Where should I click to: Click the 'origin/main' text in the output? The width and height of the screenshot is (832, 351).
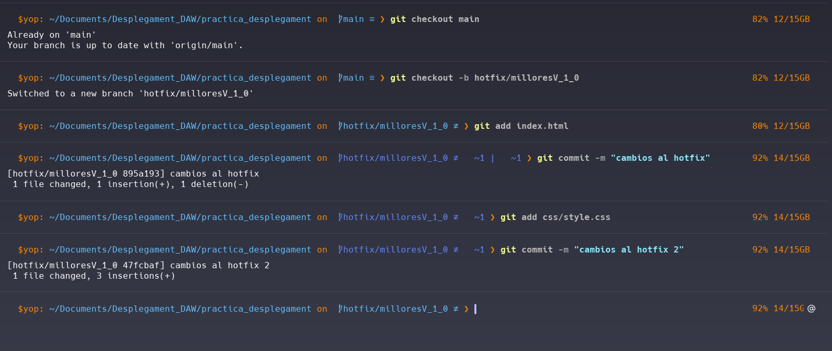[x=204, y=46]
